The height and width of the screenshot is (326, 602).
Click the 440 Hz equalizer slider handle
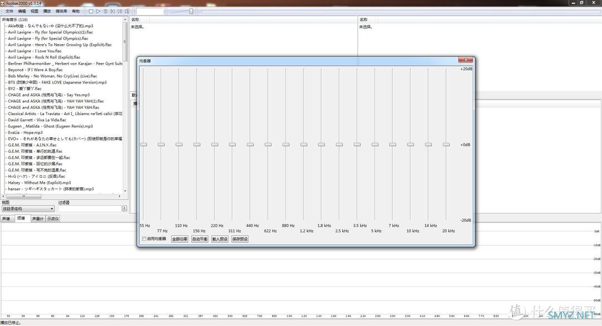pos(250,144)
